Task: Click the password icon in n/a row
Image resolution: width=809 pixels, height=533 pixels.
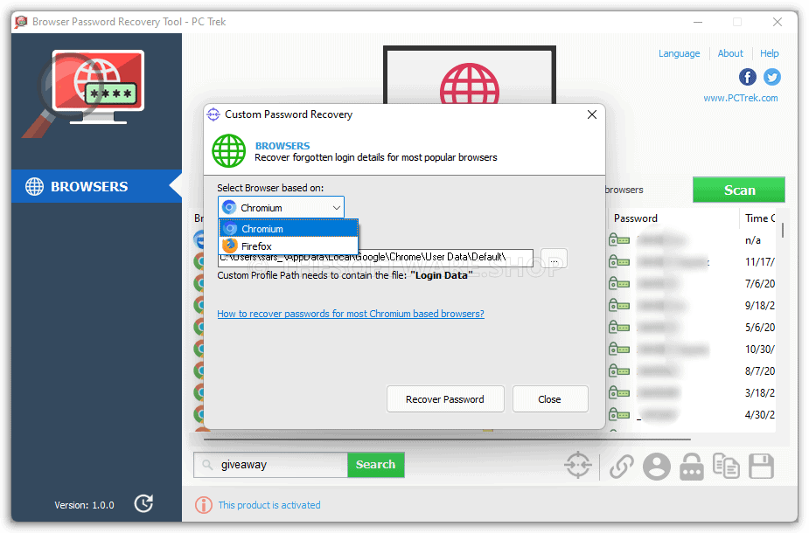Action: point(621,241)
